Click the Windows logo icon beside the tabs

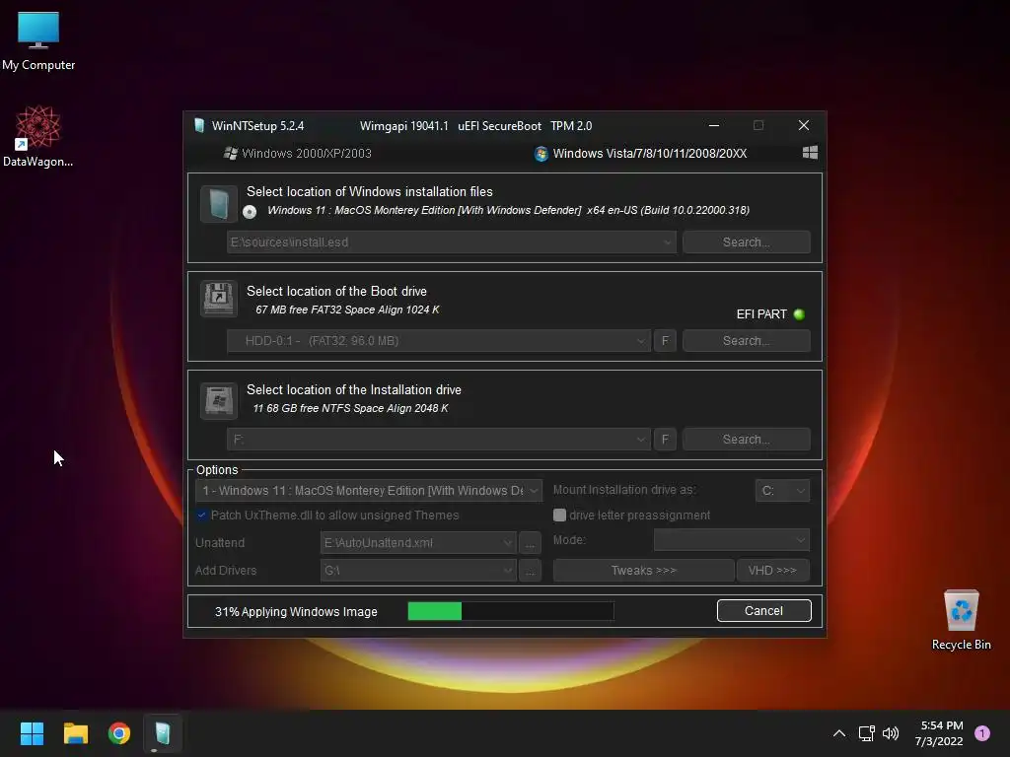(810, 153)
